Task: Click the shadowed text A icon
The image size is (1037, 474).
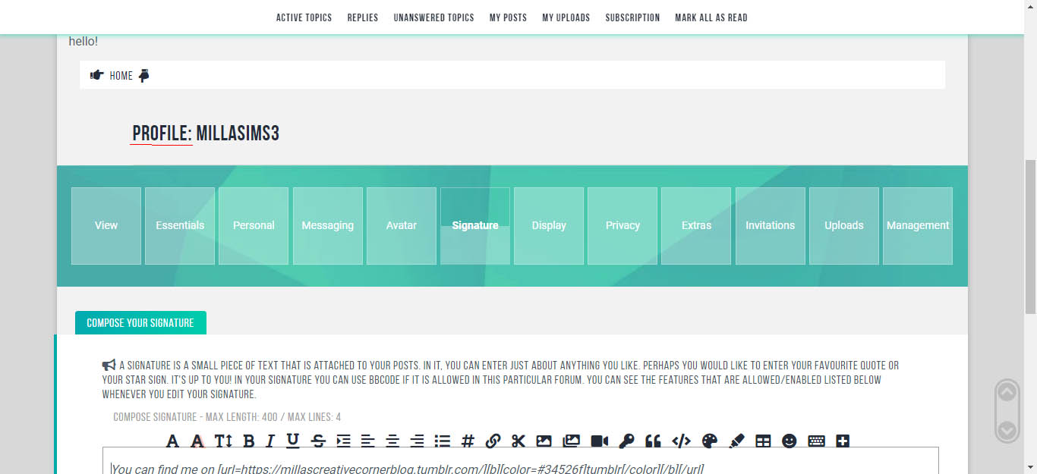Action: (197, 441)
